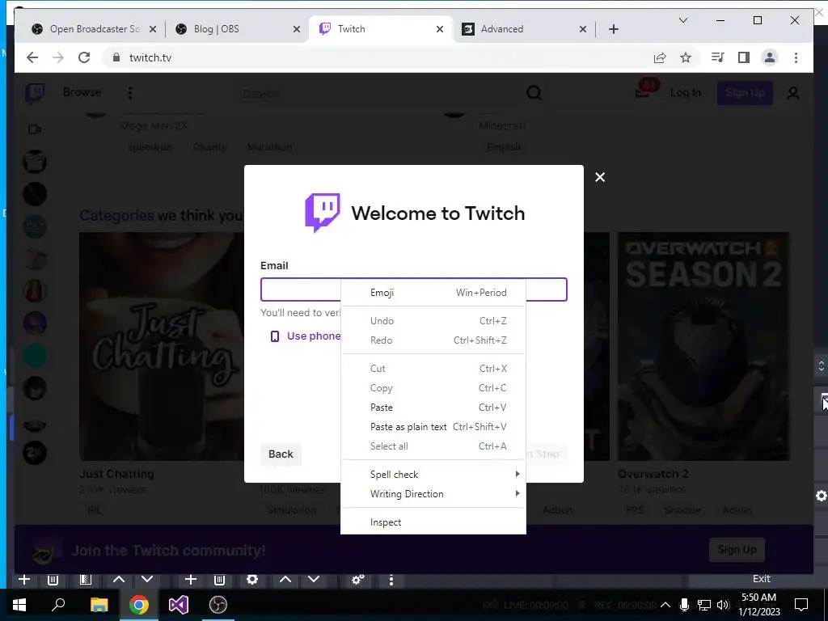Viewport: 828px width, 621px height.
Task: Click the volume tray icon
Action: pos(724,605)
